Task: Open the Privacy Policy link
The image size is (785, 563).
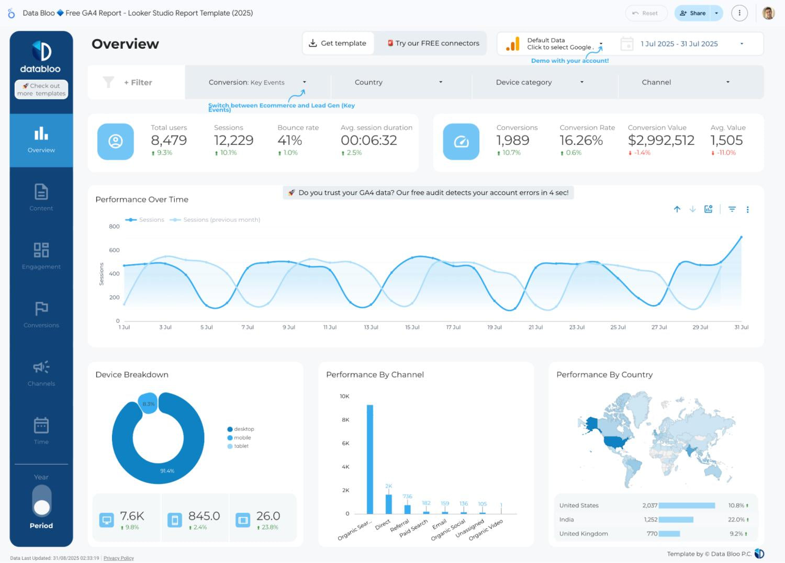Action: pos(119,558)
